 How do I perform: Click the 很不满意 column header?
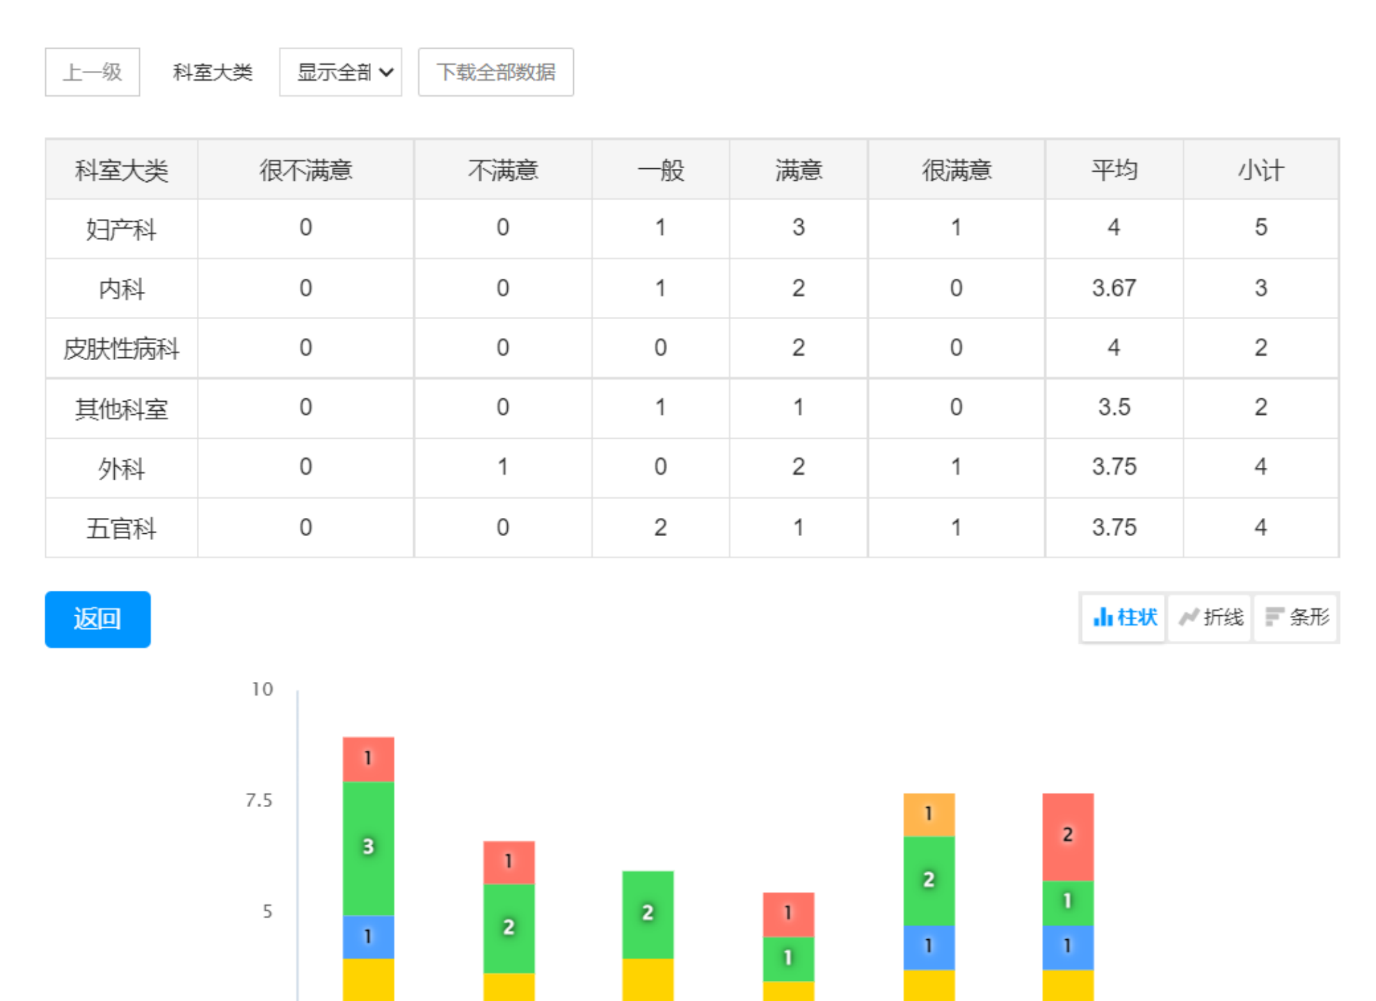306,170
